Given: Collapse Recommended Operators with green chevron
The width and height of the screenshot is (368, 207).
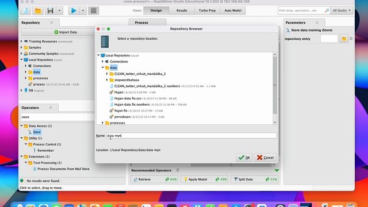Looking at the screenshot, I should pos(277,170).
